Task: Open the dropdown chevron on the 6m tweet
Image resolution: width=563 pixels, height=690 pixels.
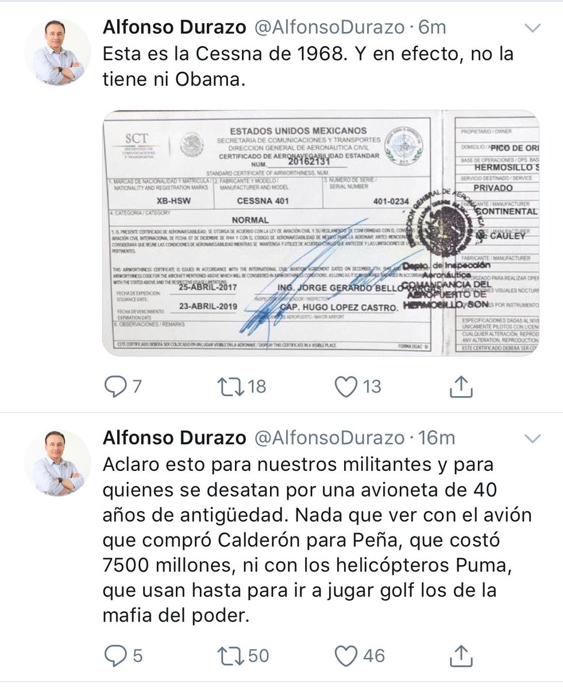Action: click(x=533, y=28)
